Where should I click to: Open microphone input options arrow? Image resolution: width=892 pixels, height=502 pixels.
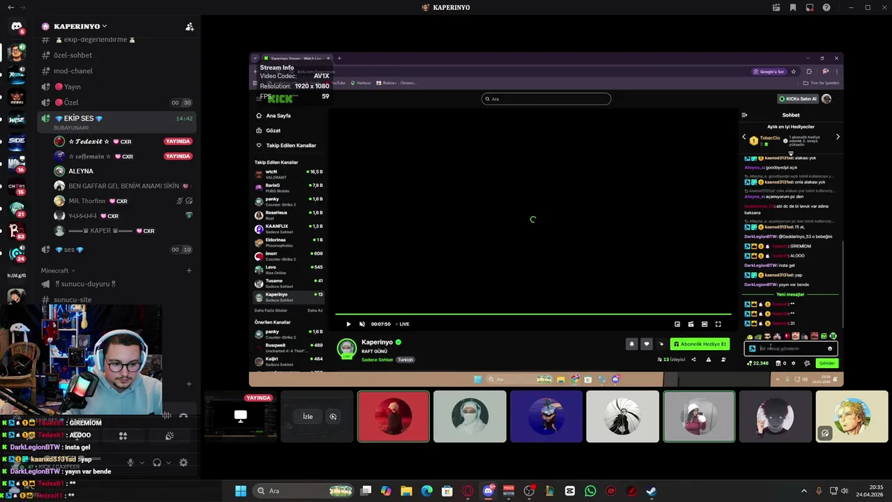pyautogui.click(x=142, y=462)
